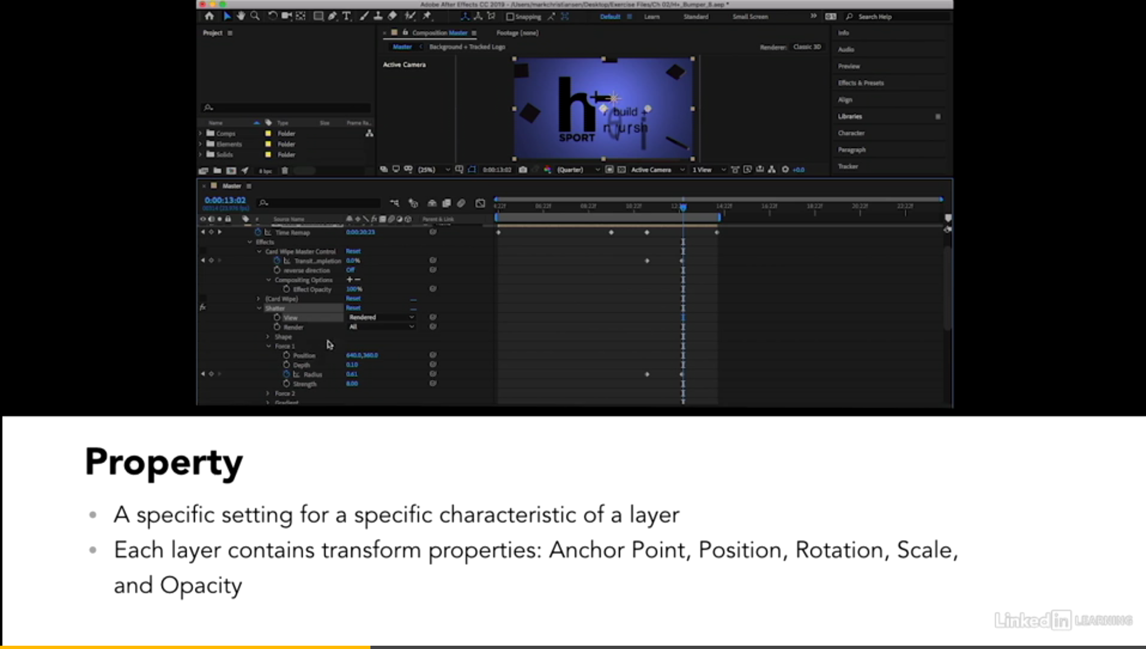Reset the Shatter effect

pyautogui.click(x=353, y=308)
